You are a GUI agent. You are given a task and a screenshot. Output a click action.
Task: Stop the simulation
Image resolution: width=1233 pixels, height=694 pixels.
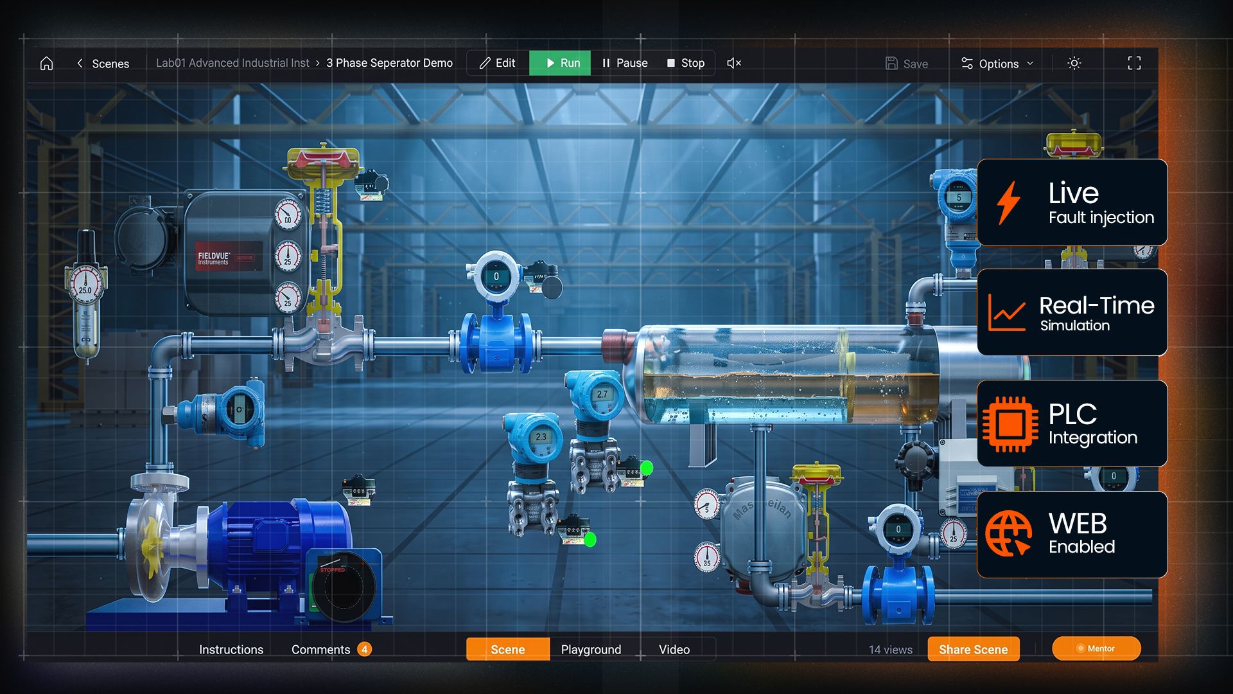pyautogui.click(x=686, y=63)
